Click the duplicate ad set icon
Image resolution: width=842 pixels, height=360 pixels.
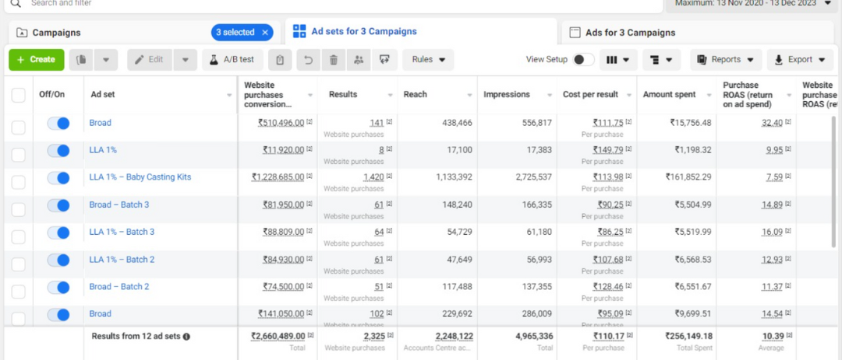tap(81, 60)
